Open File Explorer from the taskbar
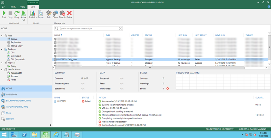 [x=35, y=135]
